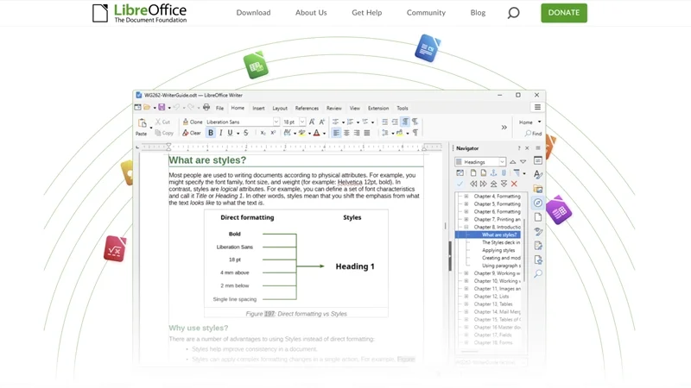Click the Decrease font size icon

point(321,122)
